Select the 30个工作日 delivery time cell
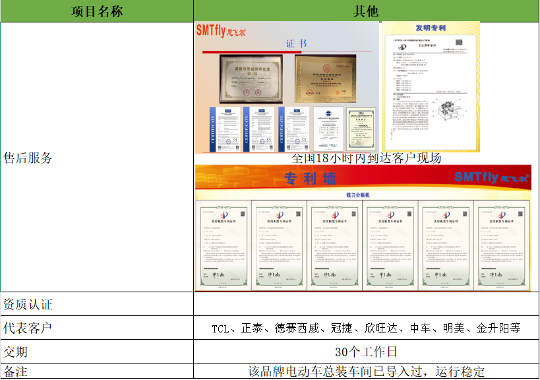Image resolution: width=540 pixels, height=380 pixels. coord(366,352)
